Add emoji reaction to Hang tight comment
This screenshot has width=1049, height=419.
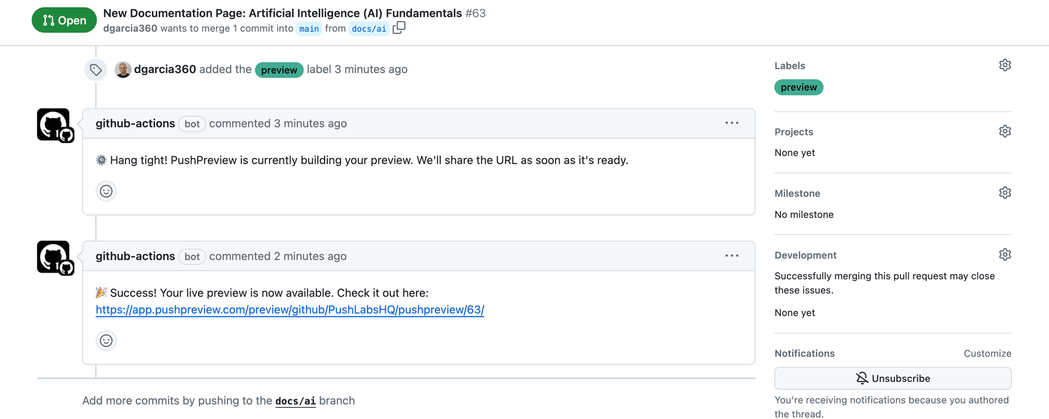tap(106, 191)
